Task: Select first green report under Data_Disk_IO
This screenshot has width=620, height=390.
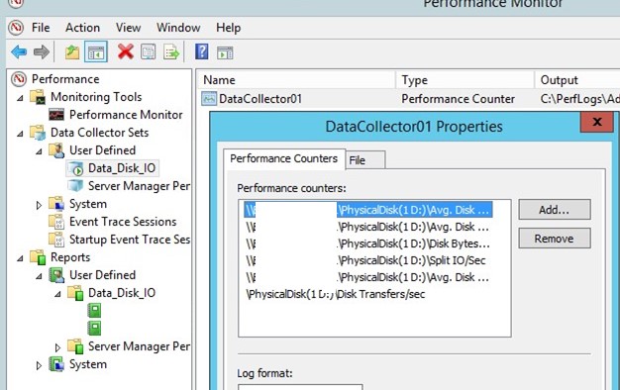Action: point(94,311)
